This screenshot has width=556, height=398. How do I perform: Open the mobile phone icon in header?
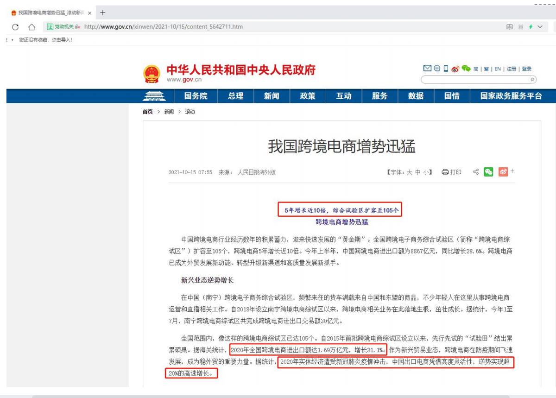click(446, 69)
